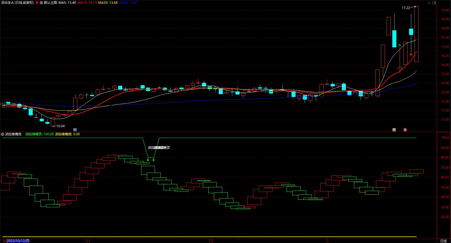Click the 12.00 price axis label

pos(445,101)
